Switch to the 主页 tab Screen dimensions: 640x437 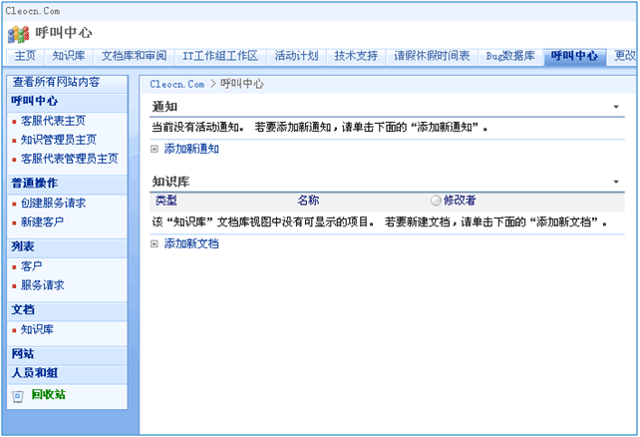tap(25, 56)
